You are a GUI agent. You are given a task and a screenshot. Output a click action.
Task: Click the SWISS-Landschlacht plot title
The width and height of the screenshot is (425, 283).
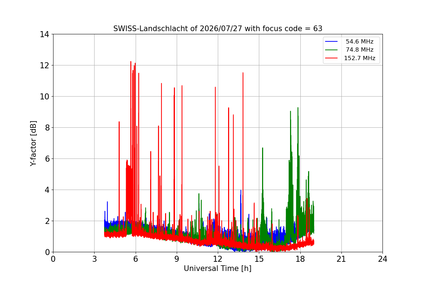(218, 29)
